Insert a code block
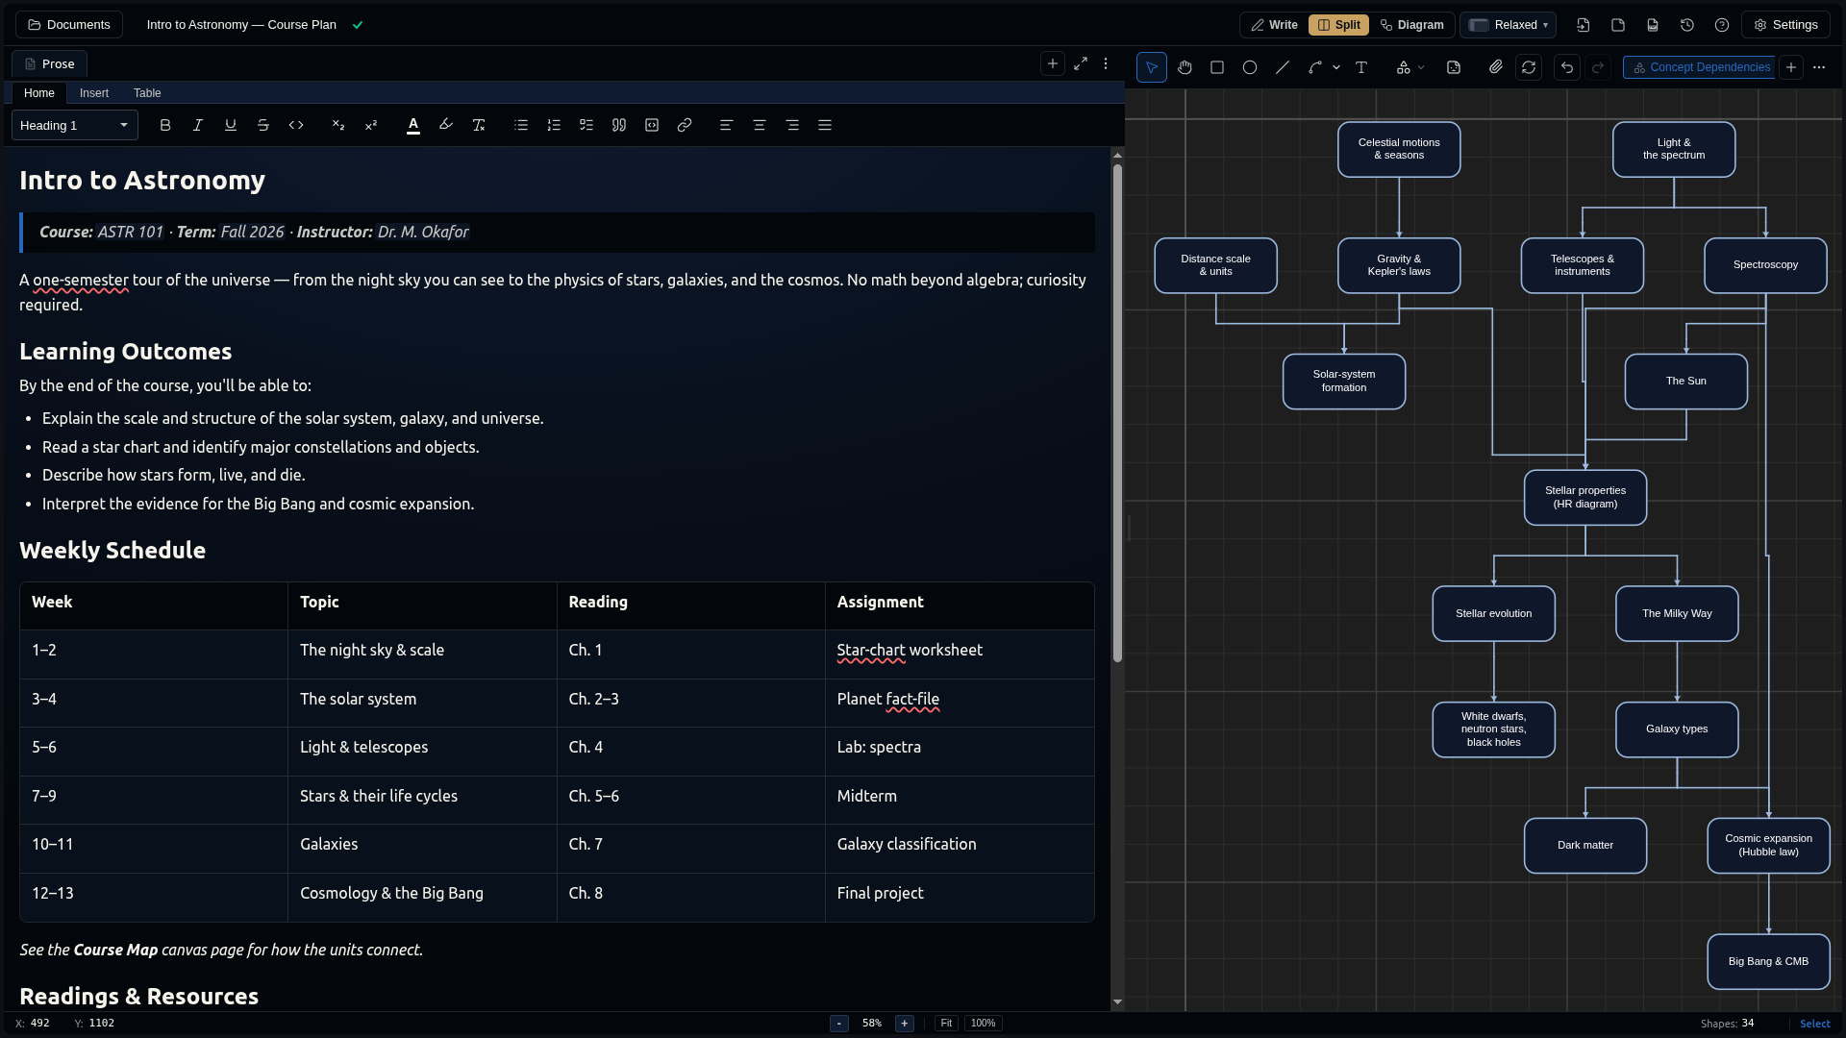The height and width of the screenshot is (1038, 1846). [x=652, y=125]
